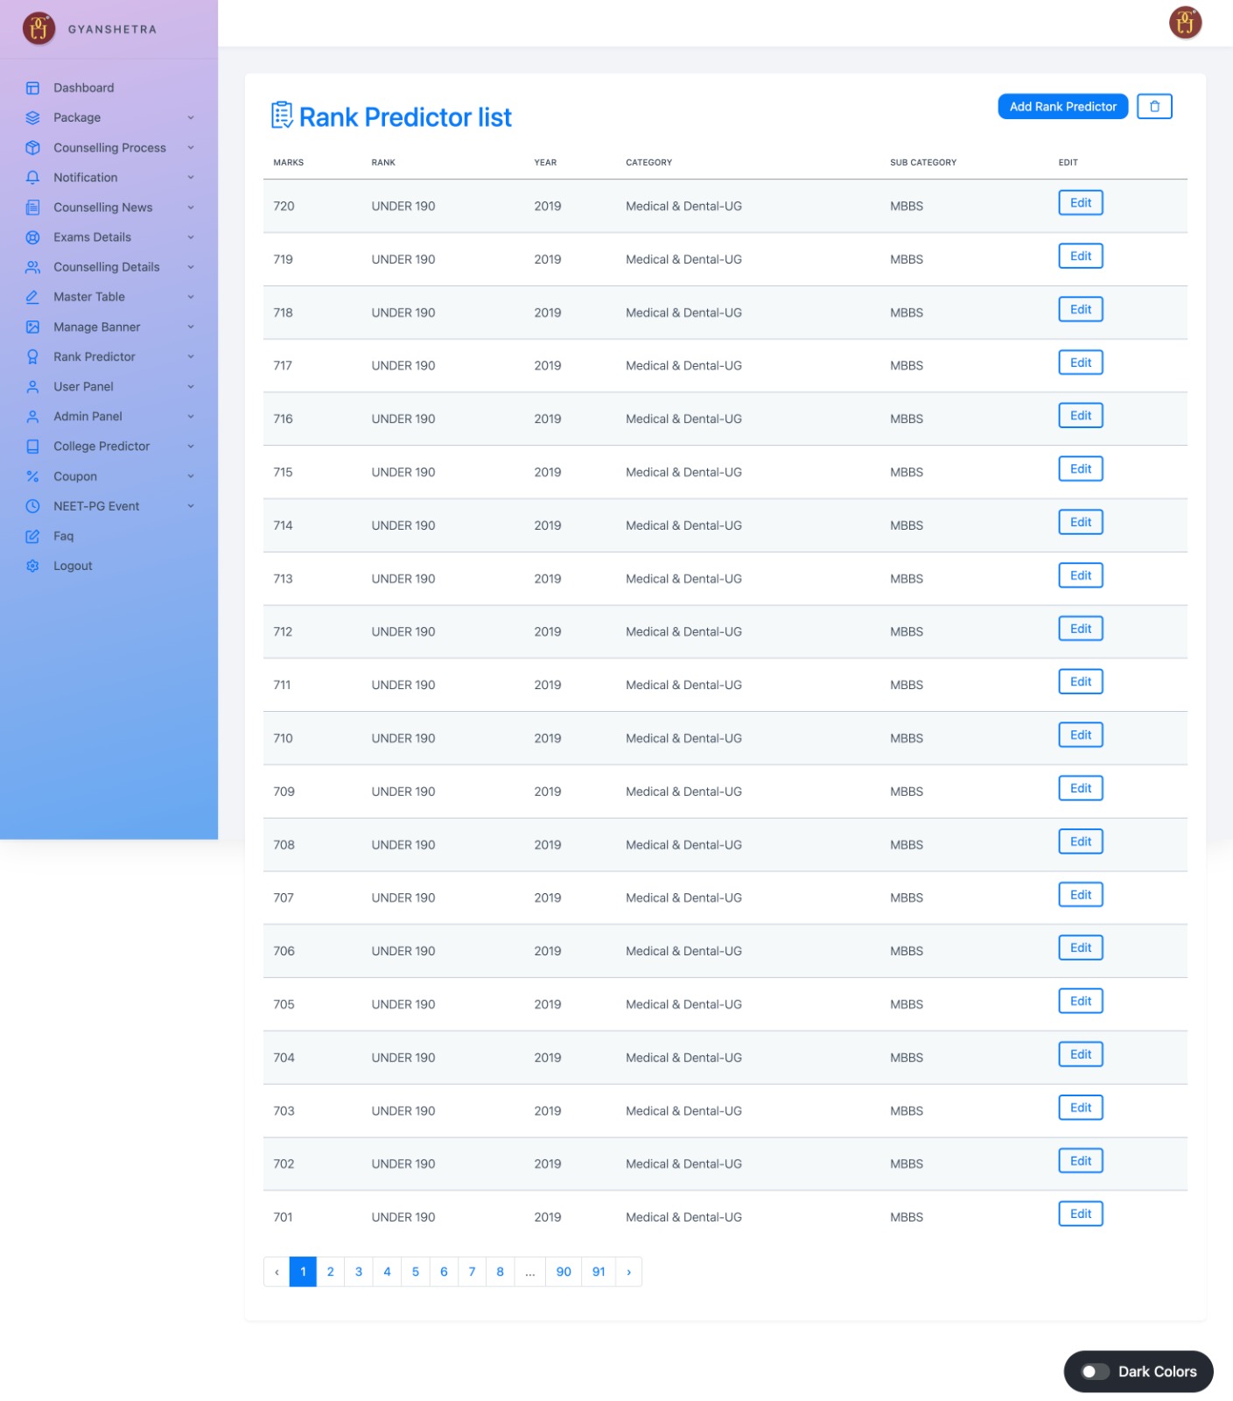
Task: Click the Package layers icon
Action: [x=32, y=117]
